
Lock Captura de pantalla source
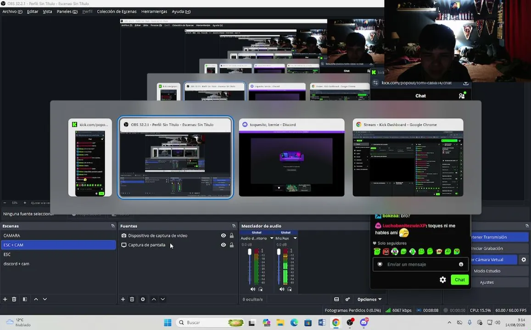coord(232,245)
